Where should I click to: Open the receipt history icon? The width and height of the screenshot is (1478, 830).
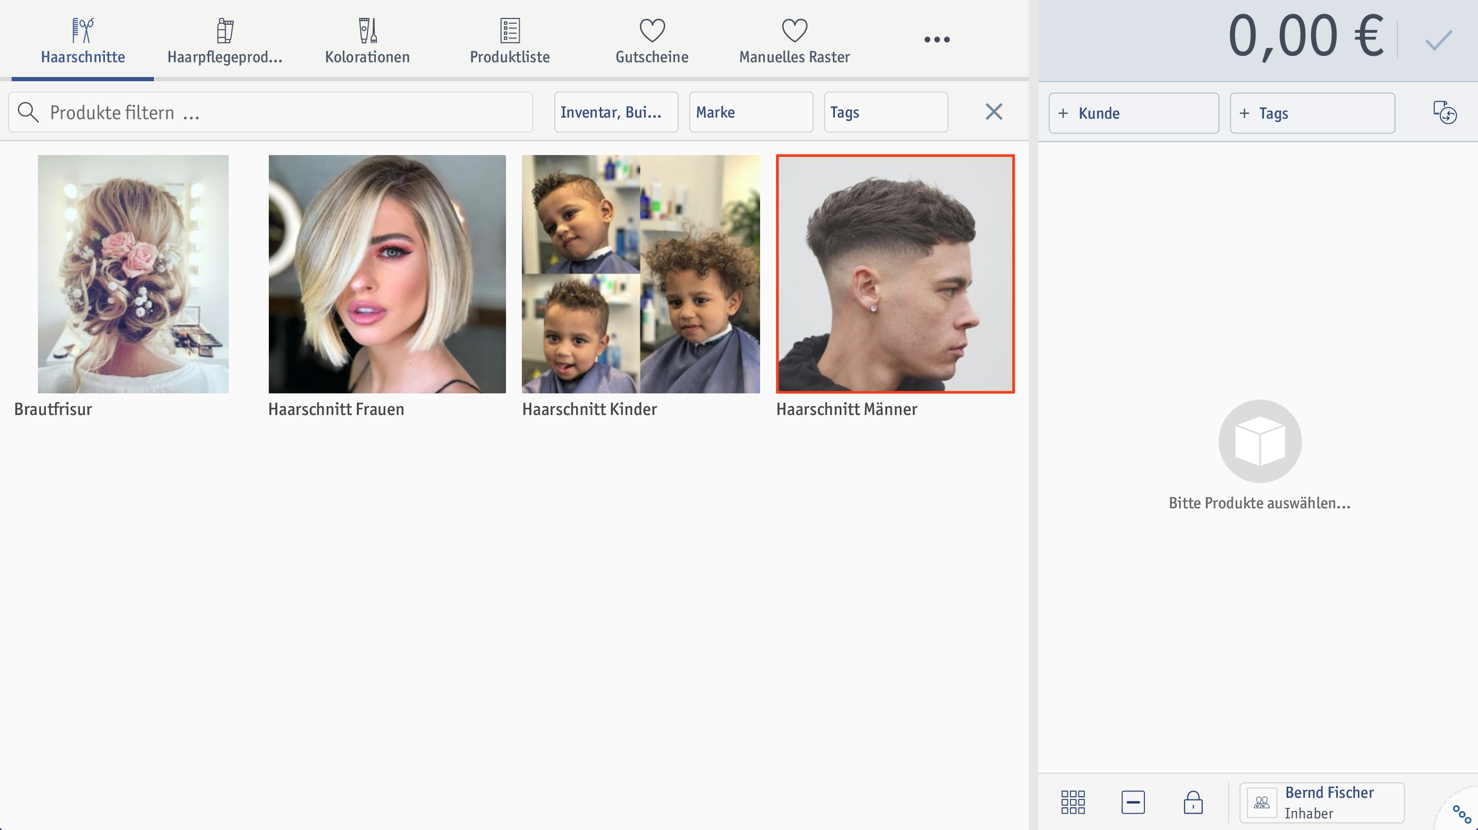(1445, 112)
